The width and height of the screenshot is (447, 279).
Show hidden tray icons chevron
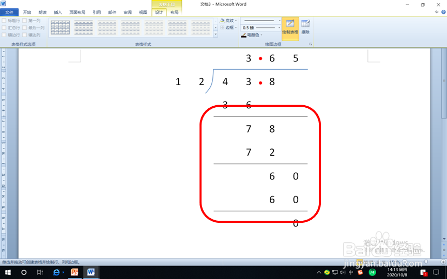(319, 272)
